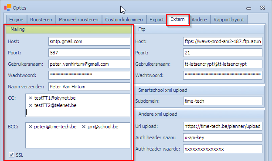Edit the Ftp Gebruikersnaam field
This screenshot has height=161, width=272.
pos(223,64)
